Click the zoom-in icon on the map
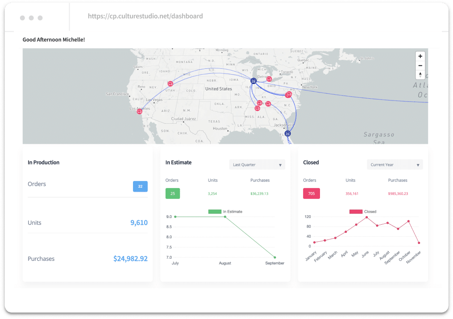The width and height of the screenshot is (453, 319). pyautogui.click(x=420, y=56)
